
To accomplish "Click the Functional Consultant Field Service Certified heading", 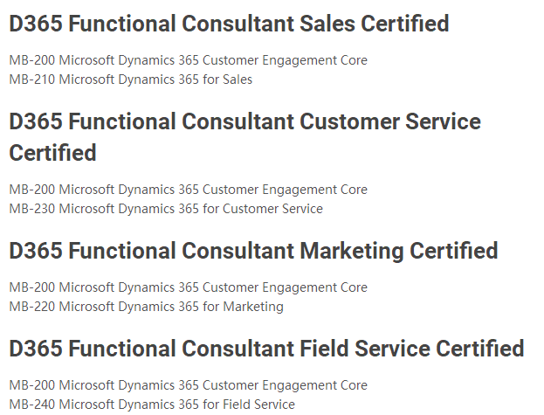I will (266, 349).
